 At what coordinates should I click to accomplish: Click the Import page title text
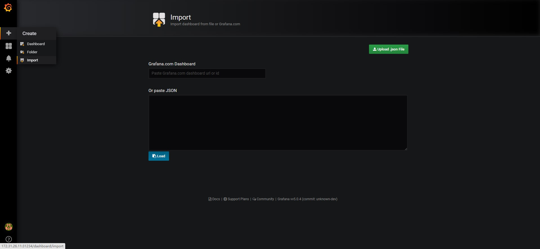tap(181, 17)
